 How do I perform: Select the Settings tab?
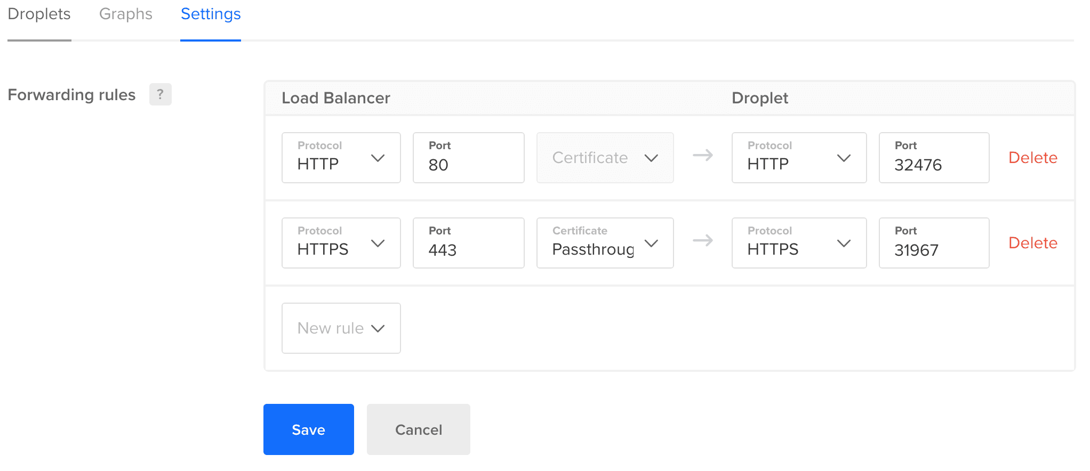click(x=211, y=14)
